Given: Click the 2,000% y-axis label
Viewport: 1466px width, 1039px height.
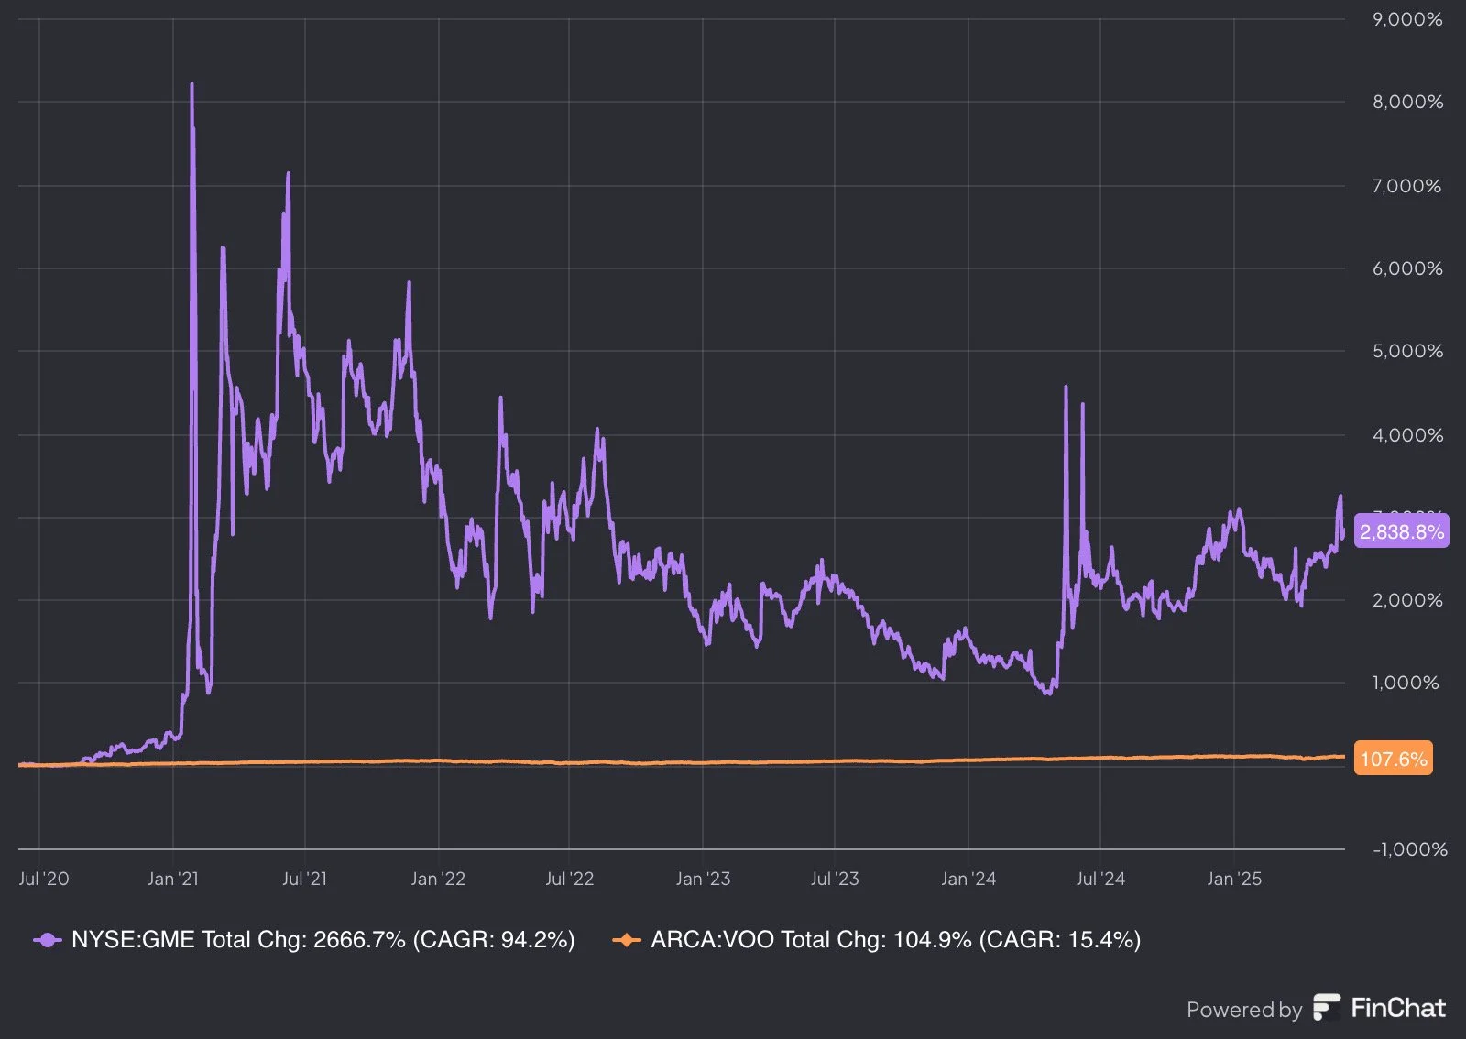Looking at the screenshot, I should pos(1407,600).
